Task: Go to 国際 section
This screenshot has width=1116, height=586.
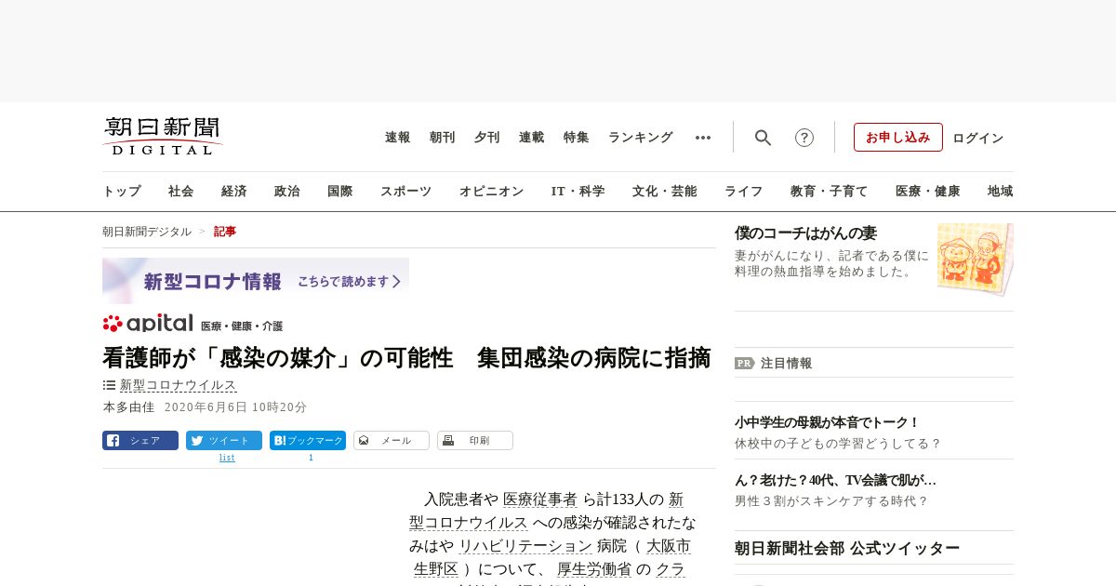Action: 340,192
